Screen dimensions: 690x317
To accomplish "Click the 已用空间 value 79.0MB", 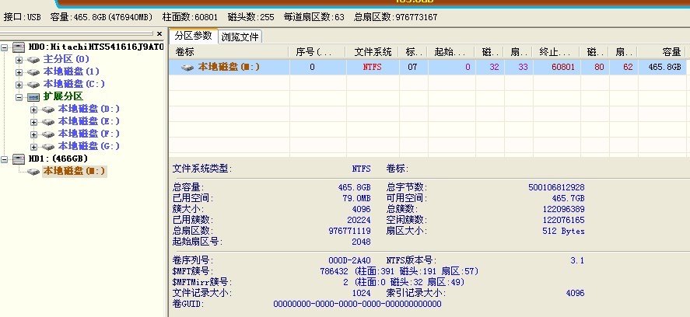I will [356, 198].
